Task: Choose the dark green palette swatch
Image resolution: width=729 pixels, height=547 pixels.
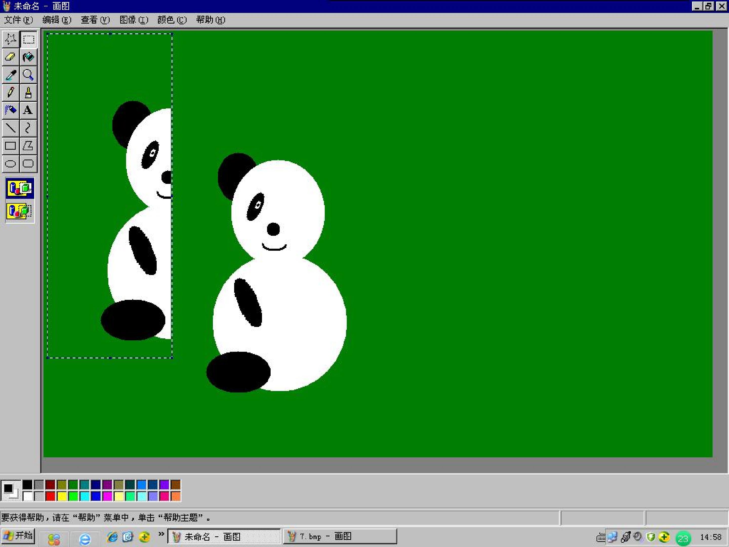Action: [73, 485]
